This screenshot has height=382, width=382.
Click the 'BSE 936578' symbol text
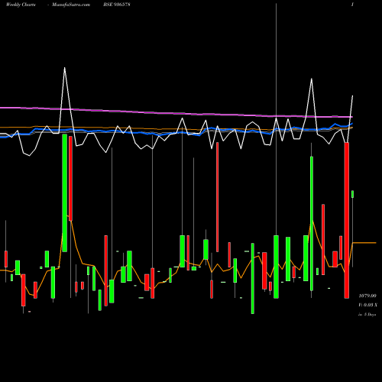[117, 5]
